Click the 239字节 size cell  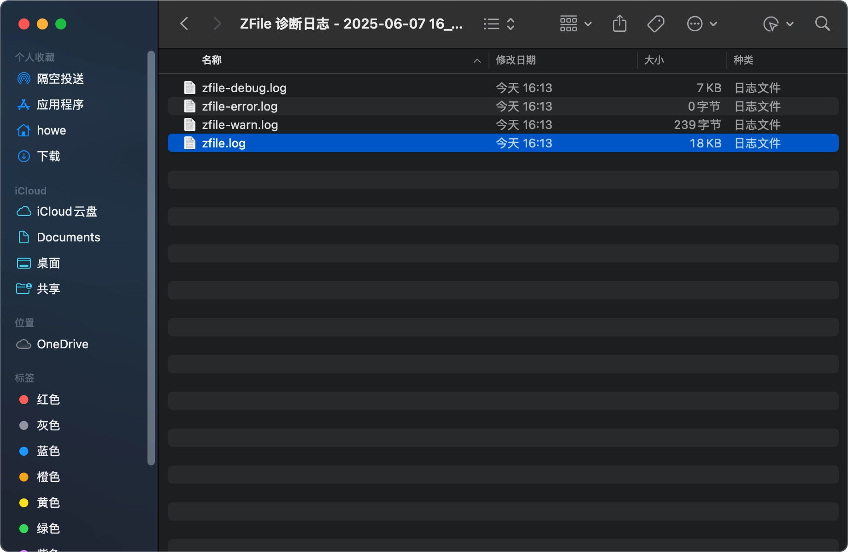[697, 124]
